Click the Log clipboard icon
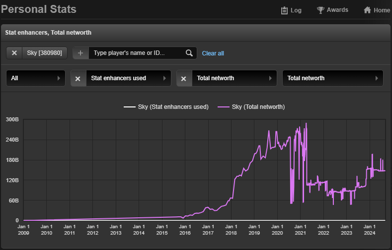392x250 pixels. click(x=284, y=10)
